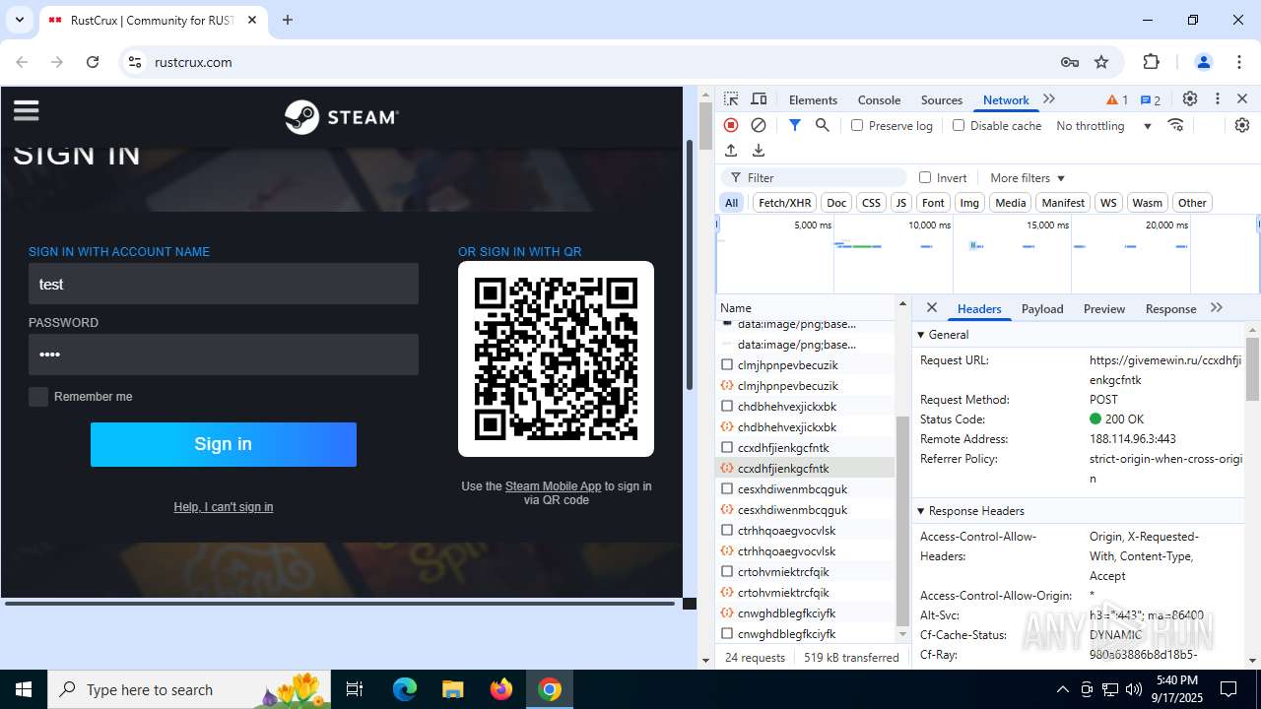Click the account name input field
The width and height of the screenshot is (1261, 709).
click(x=224, y=284)
